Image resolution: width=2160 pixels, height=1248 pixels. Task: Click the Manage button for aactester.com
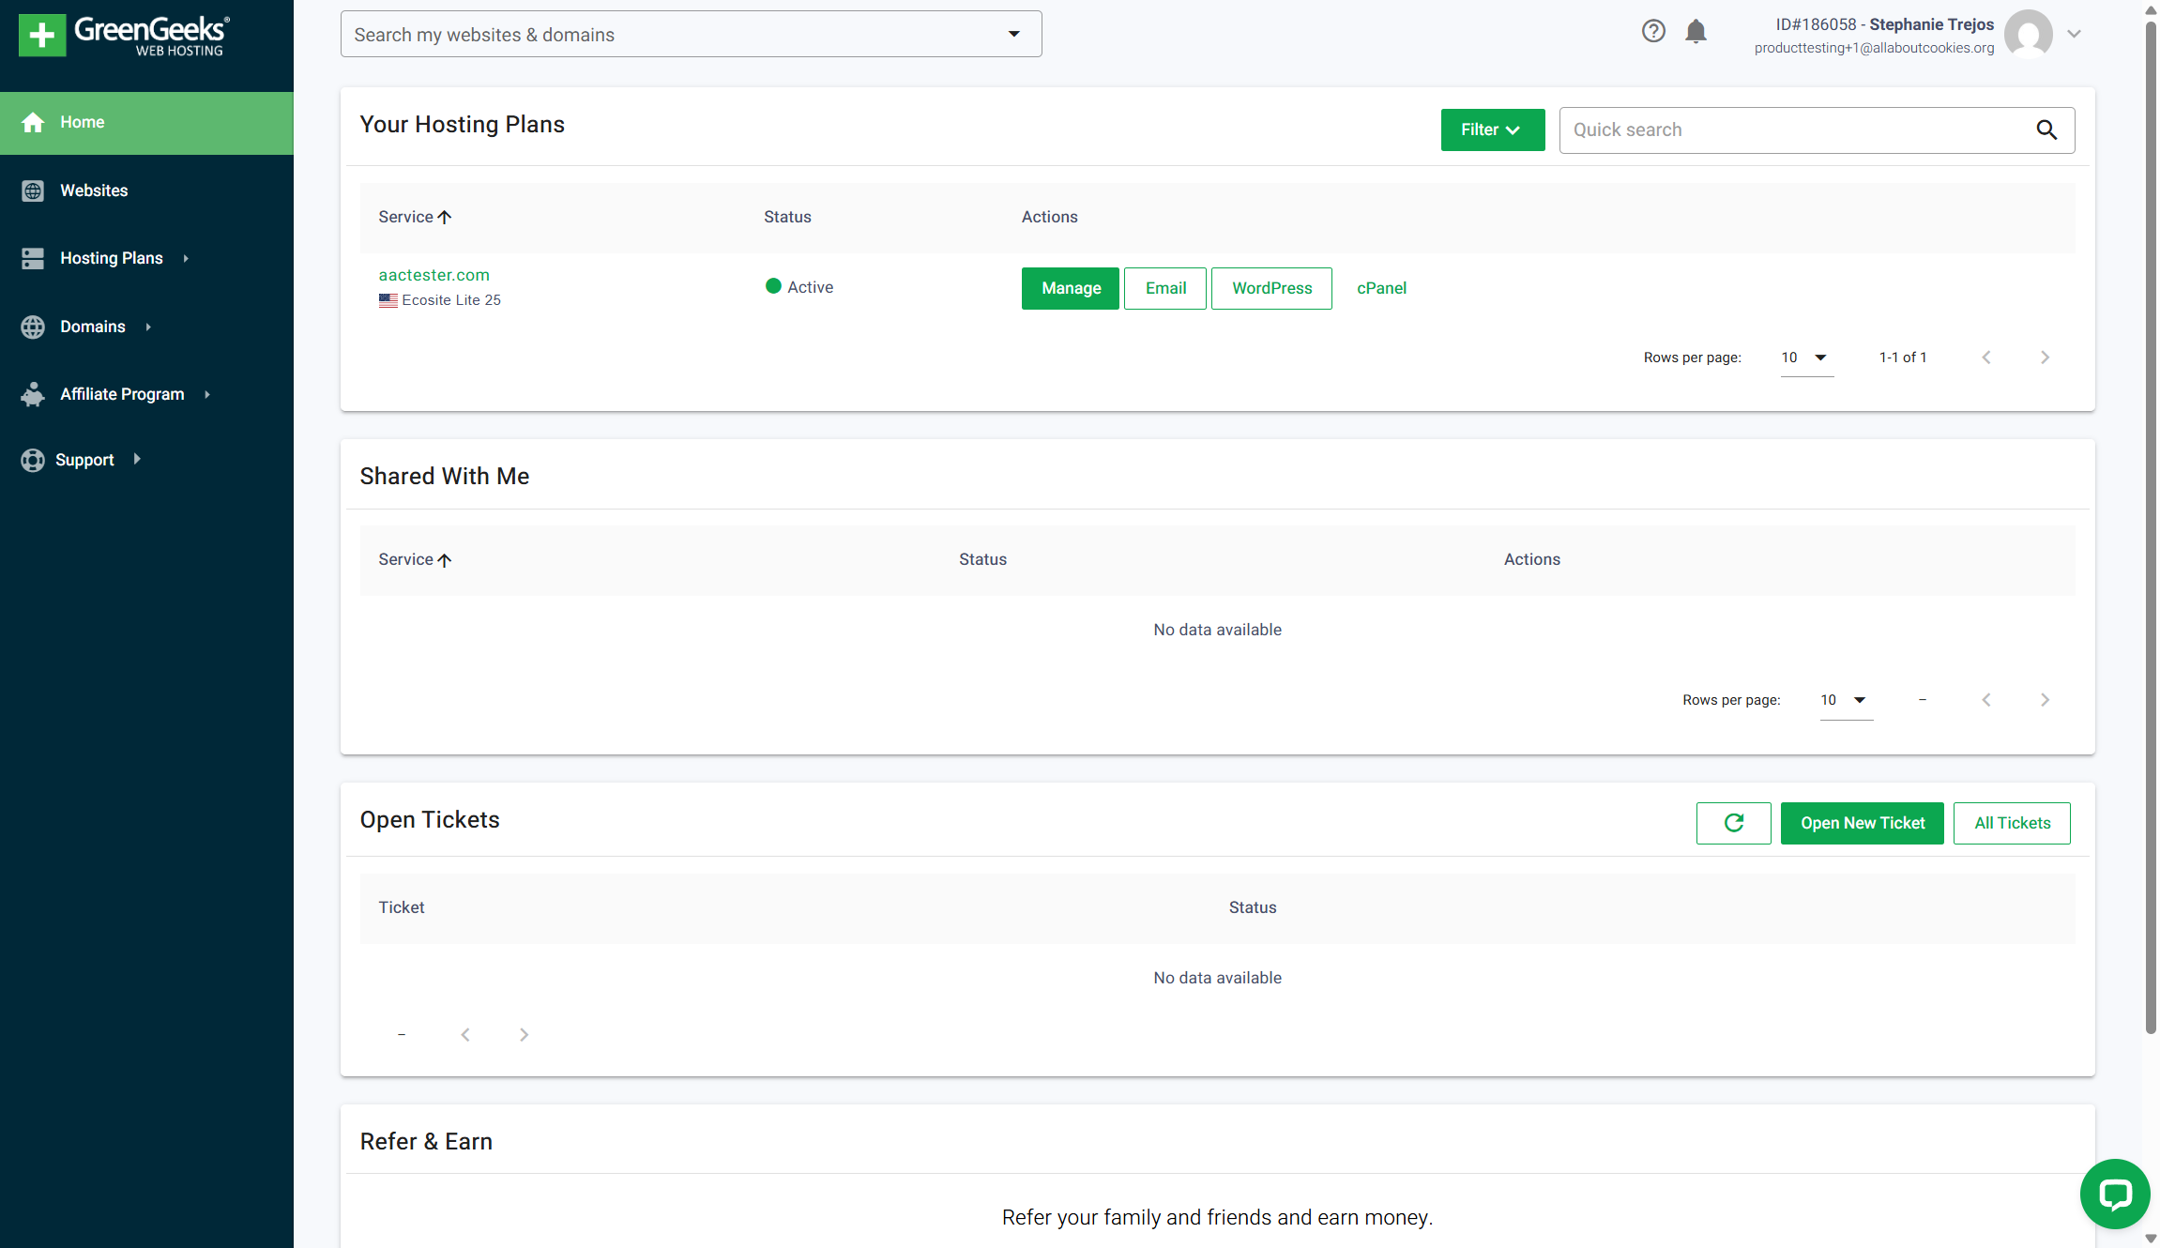point(1070,288)
